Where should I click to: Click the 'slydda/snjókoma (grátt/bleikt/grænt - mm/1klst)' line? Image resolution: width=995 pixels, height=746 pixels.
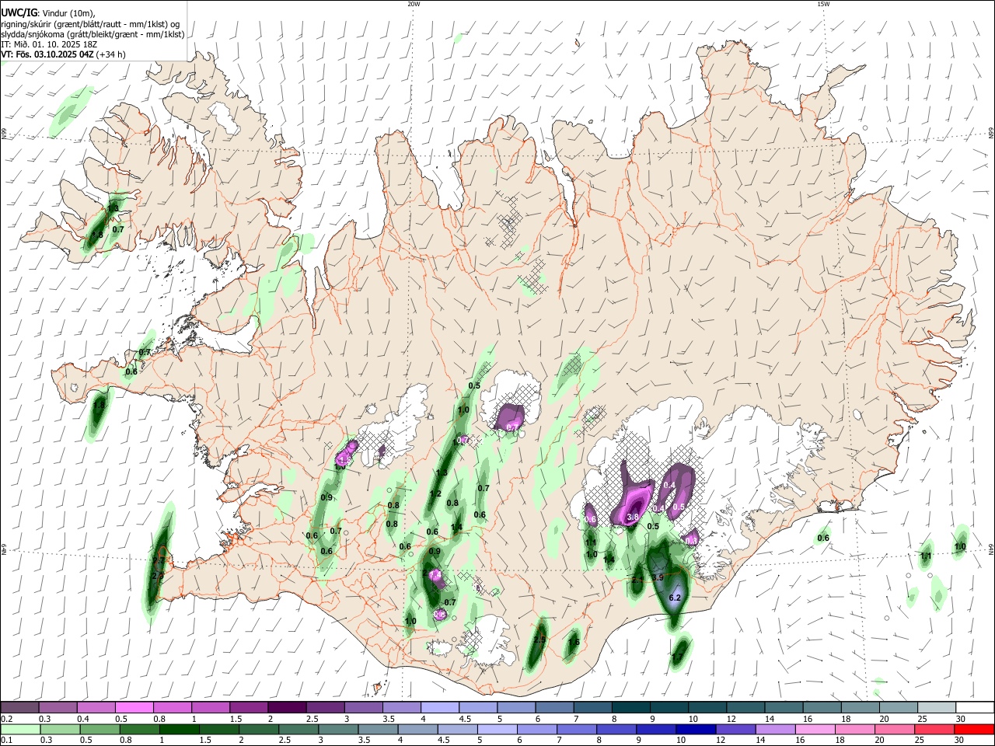[93, 34]
